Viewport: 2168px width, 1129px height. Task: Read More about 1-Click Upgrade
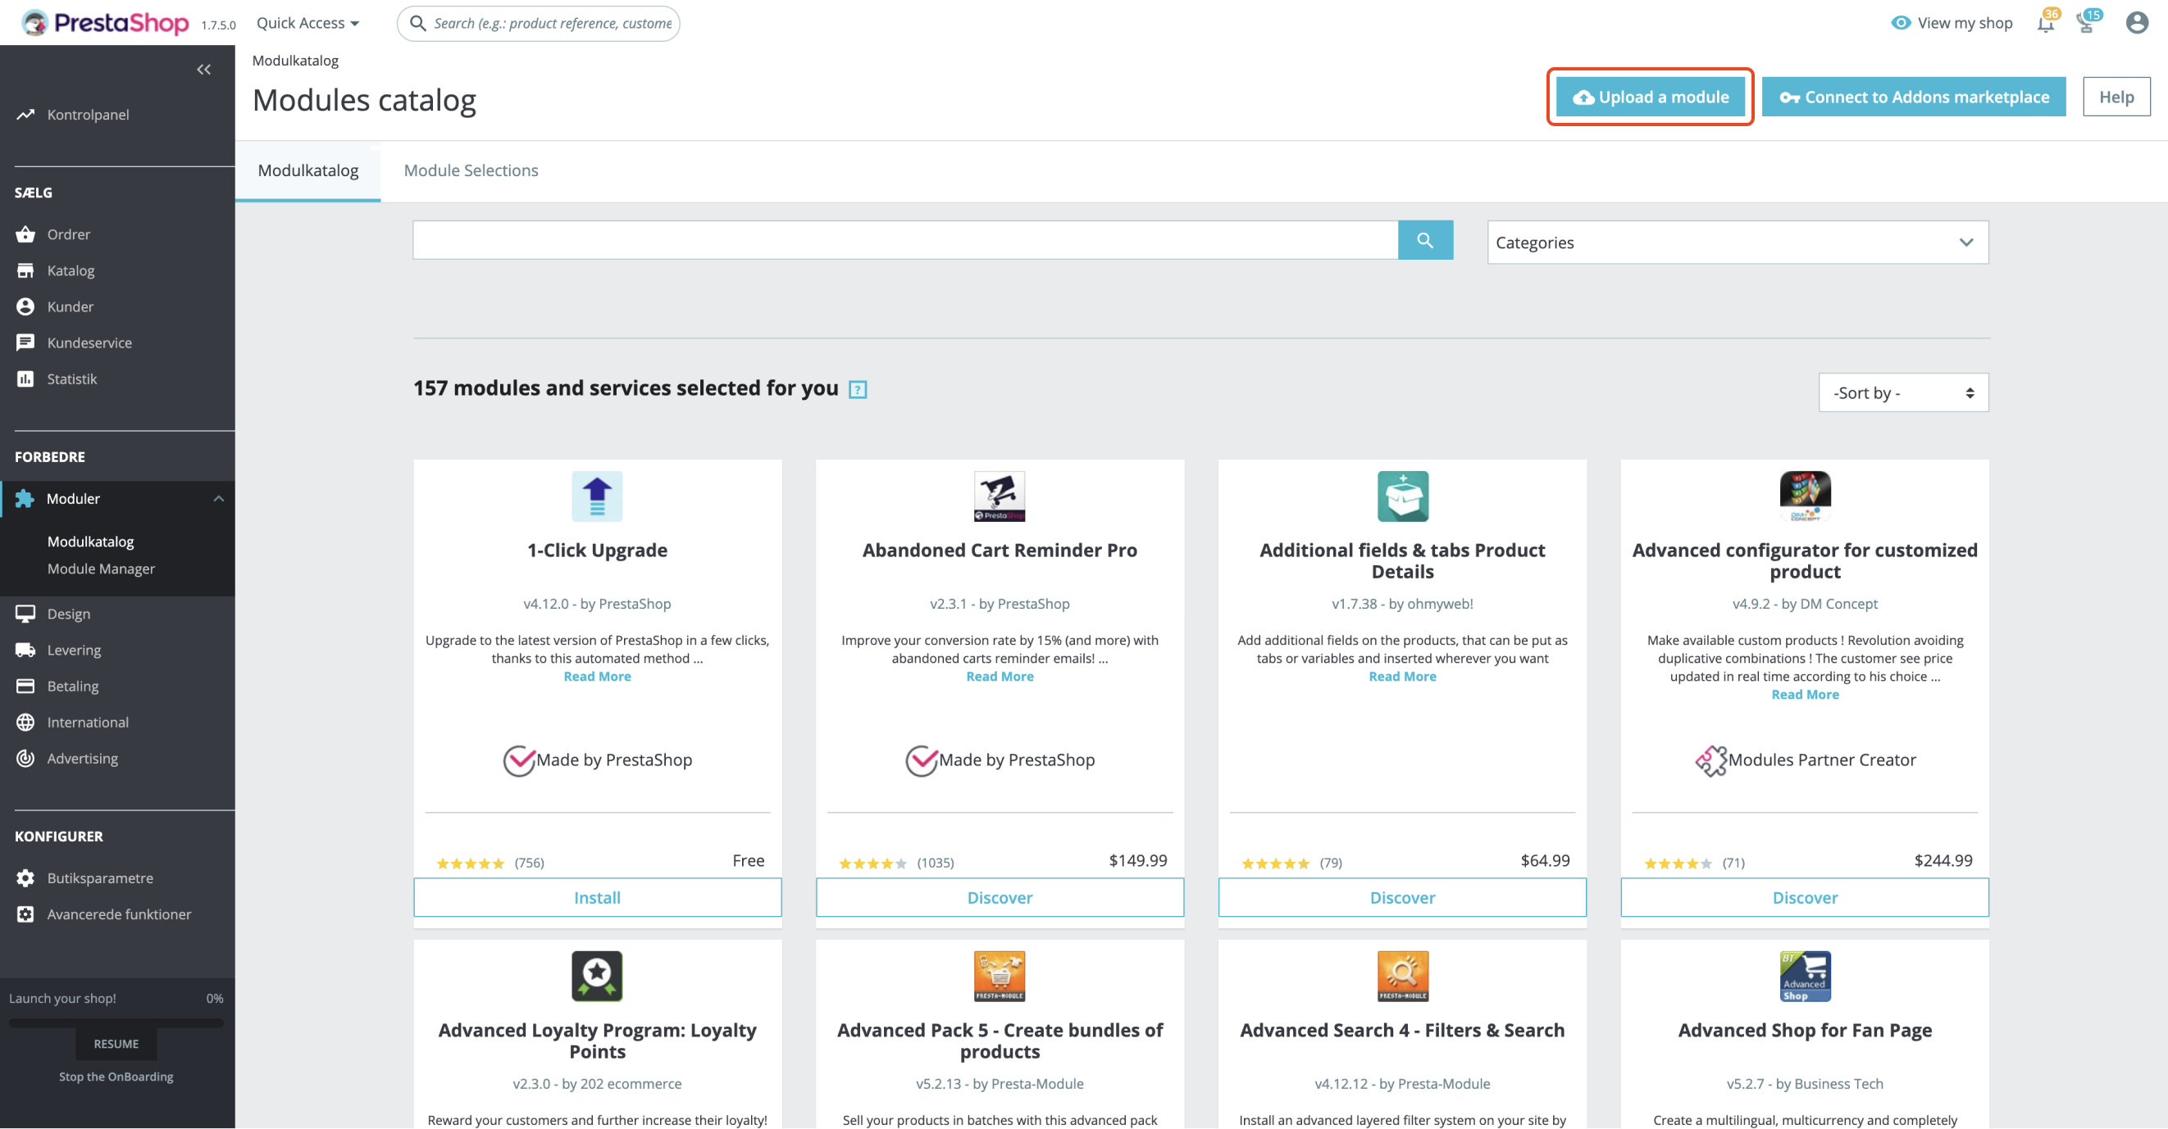pyautogui.click(x=597, y=677)
